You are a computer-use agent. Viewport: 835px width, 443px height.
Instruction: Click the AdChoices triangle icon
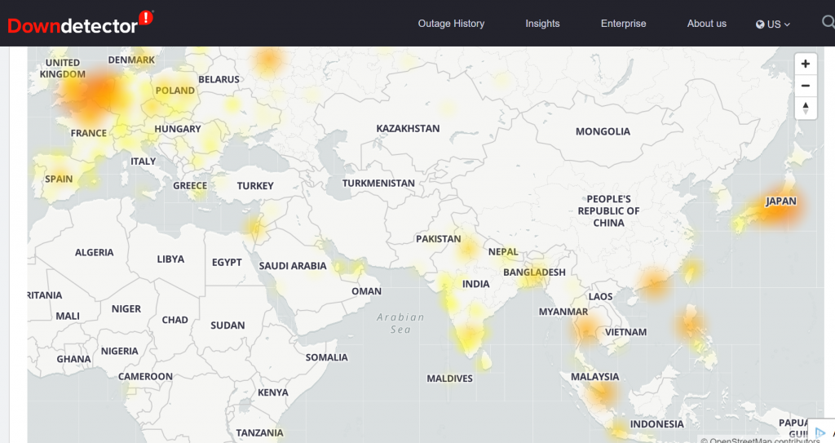click(x=820, y=433)
